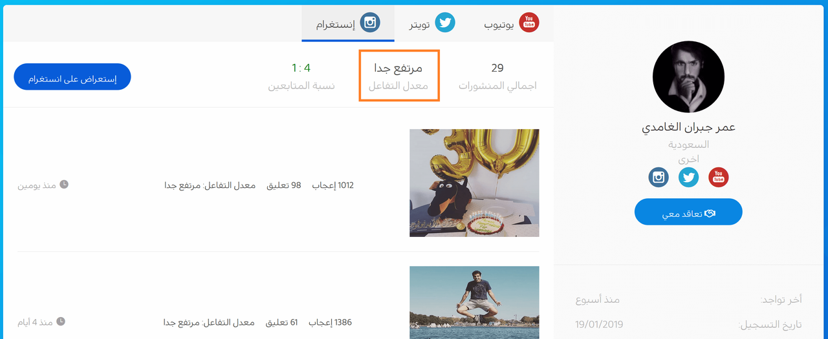Click clock icon next to منذ يومين
Viewport: 828px width, 339px height.
point(64,185)
